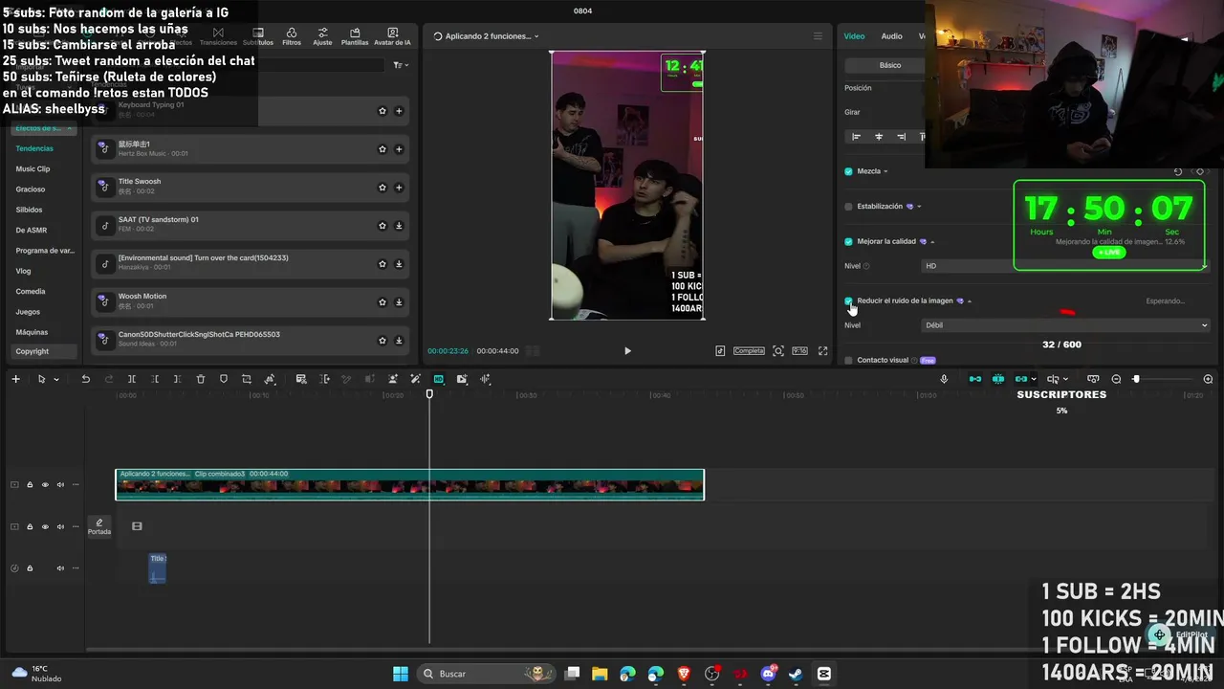
Task: Add the Hertz Box Music sound to timeline
Action: tap(399, 149)
